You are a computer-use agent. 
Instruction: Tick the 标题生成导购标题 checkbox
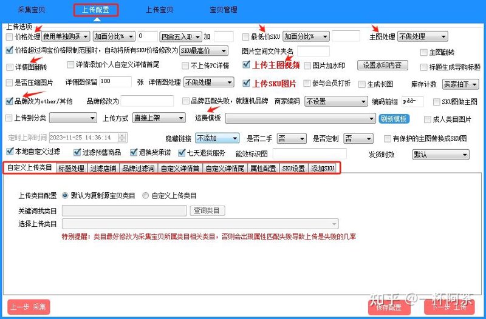point(423,67)
